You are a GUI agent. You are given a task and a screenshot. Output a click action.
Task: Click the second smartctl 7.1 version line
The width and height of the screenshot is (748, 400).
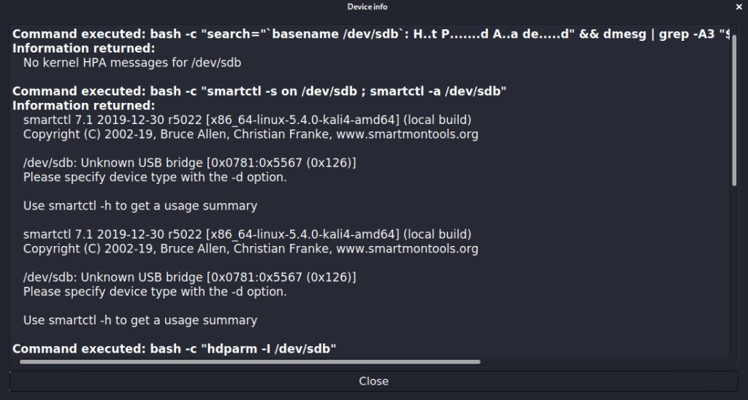click(x=247, y=234)
